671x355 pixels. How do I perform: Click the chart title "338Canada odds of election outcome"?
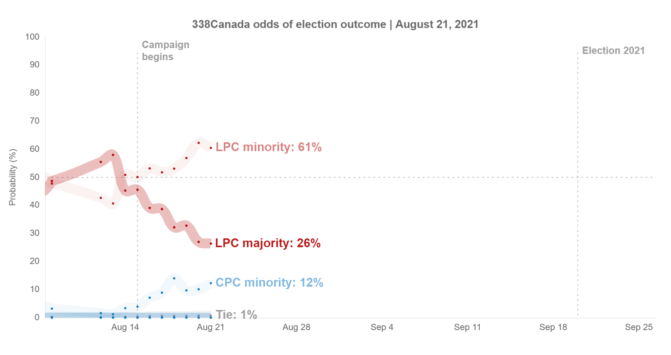(x=289, y=25)
